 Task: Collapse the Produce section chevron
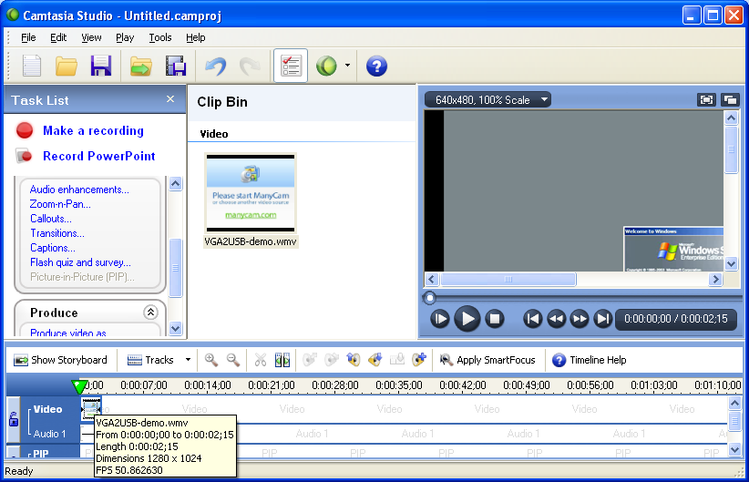pyautogui.click(x=150, y=313)
